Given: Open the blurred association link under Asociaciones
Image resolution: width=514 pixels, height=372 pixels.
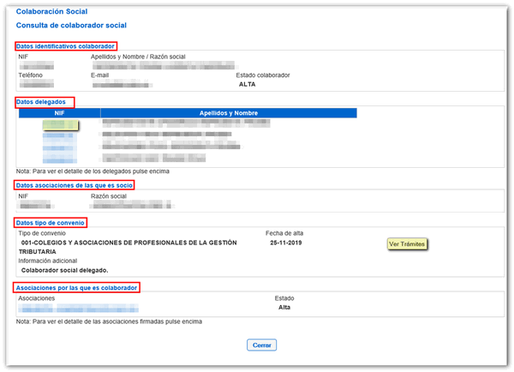Looking at the screenshot, I should click(x=77, y=308).
